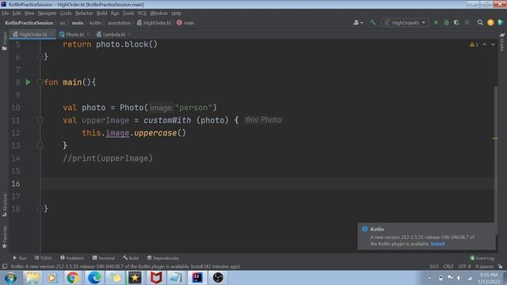507x285 pixels.
Task: Go to previous highlighted error arrow
Action: [485, 44]
